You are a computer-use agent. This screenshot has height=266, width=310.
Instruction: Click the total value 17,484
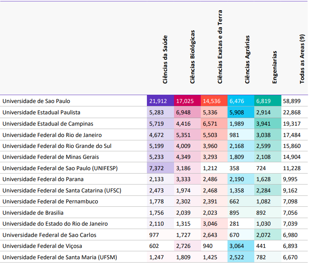tap(292, 135)
